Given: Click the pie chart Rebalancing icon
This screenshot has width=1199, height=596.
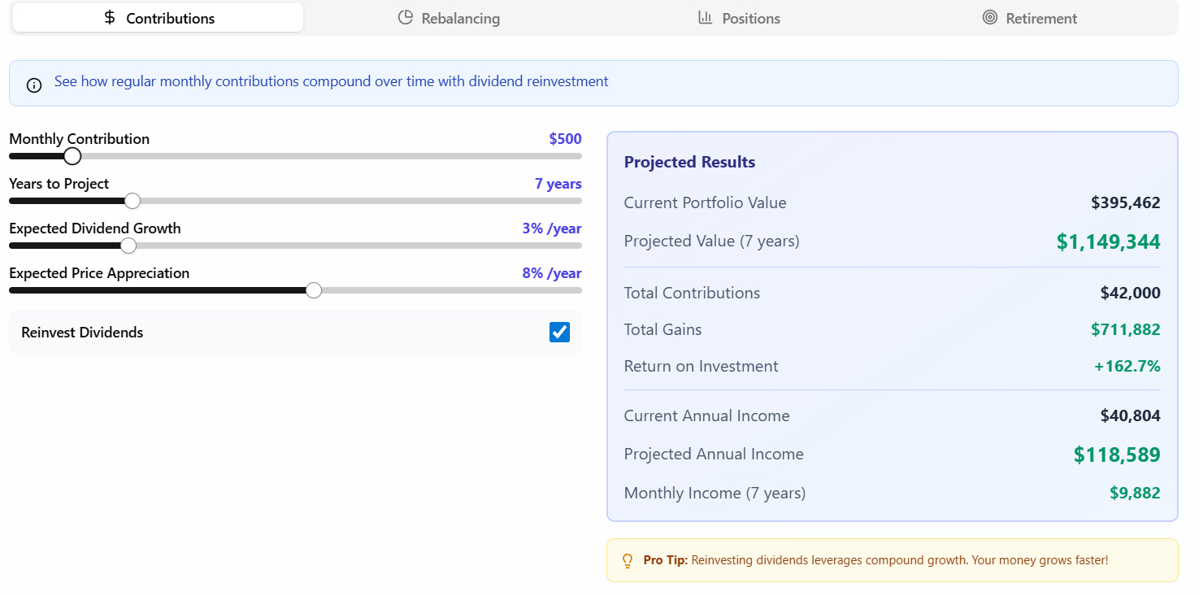Looking at the screenshot, I should tap(406, 18).
